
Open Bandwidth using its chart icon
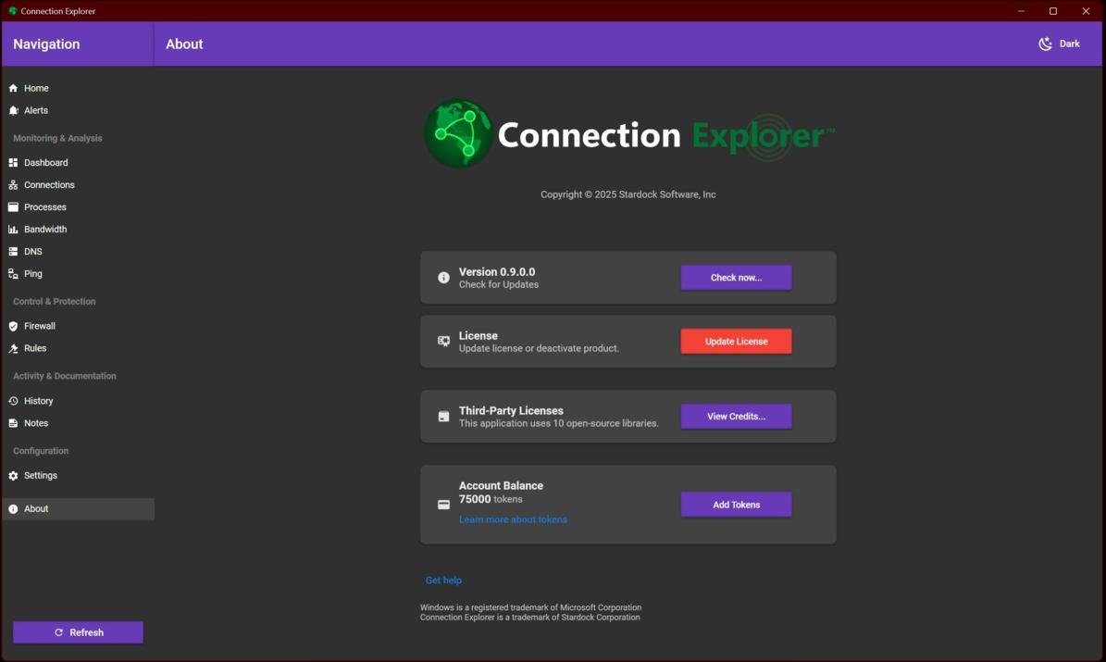[x=13, y=230]
